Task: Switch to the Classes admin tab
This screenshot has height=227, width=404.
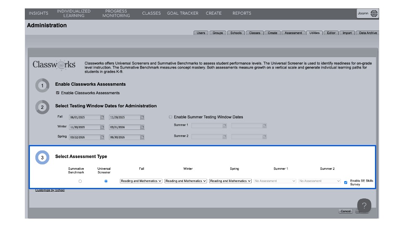Action: pos(255,33)
